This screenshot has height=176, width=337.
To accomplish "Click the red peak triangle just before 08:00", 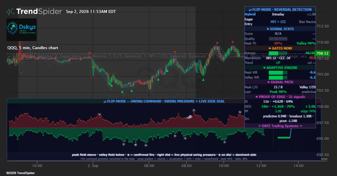I will coord(175,52).
